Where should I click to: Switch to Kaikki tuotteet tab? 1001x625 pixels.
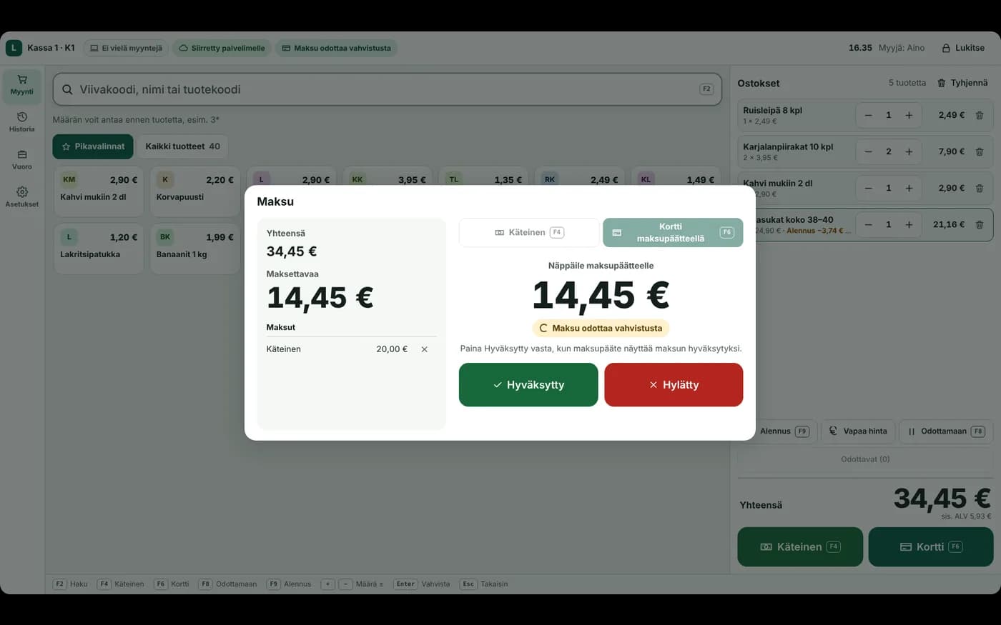(x=182, y=146)
